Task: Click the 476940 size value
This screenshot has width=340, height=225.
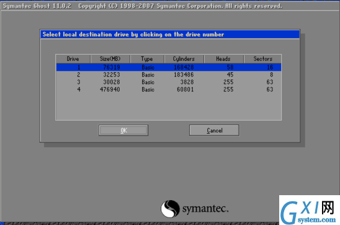Action: [x=110, y=90]
